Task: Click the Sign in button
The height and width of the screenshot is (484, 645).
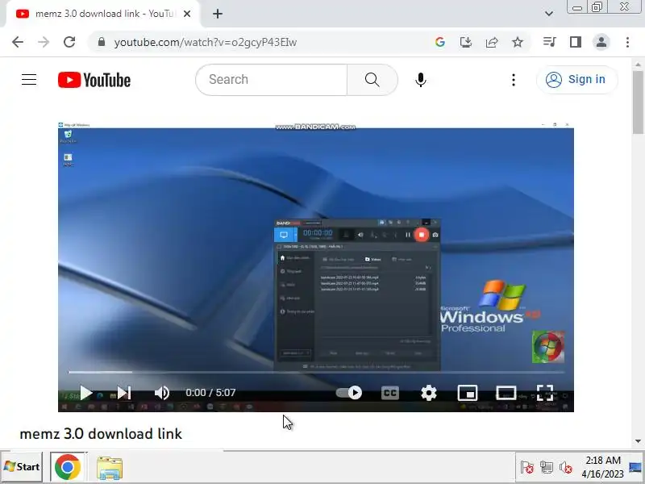Action: [577, 79]
